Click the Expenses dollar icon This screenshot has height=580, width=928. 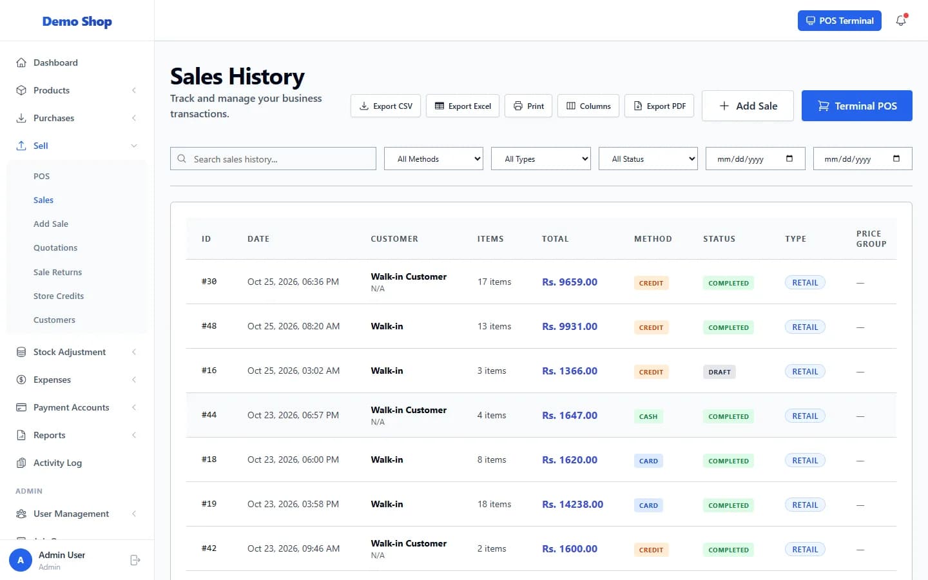(x=21, y=380)
